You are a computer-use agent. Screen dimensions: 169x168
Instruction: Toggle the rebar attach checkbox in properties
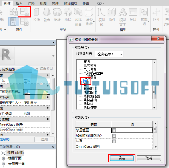(26, 92)
